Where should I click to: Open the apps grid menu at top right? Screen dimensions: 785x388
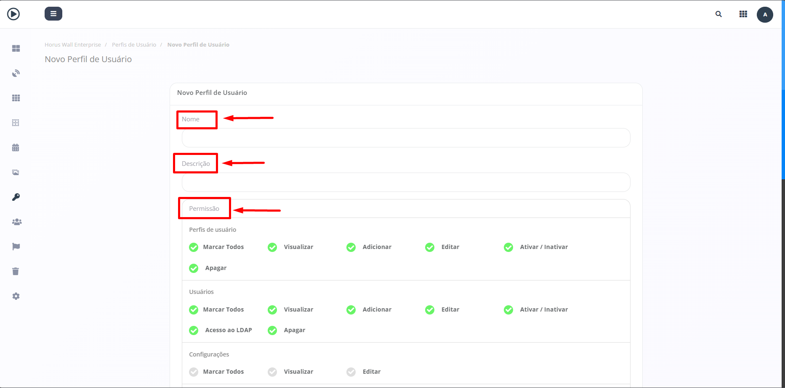click(743, 13)
